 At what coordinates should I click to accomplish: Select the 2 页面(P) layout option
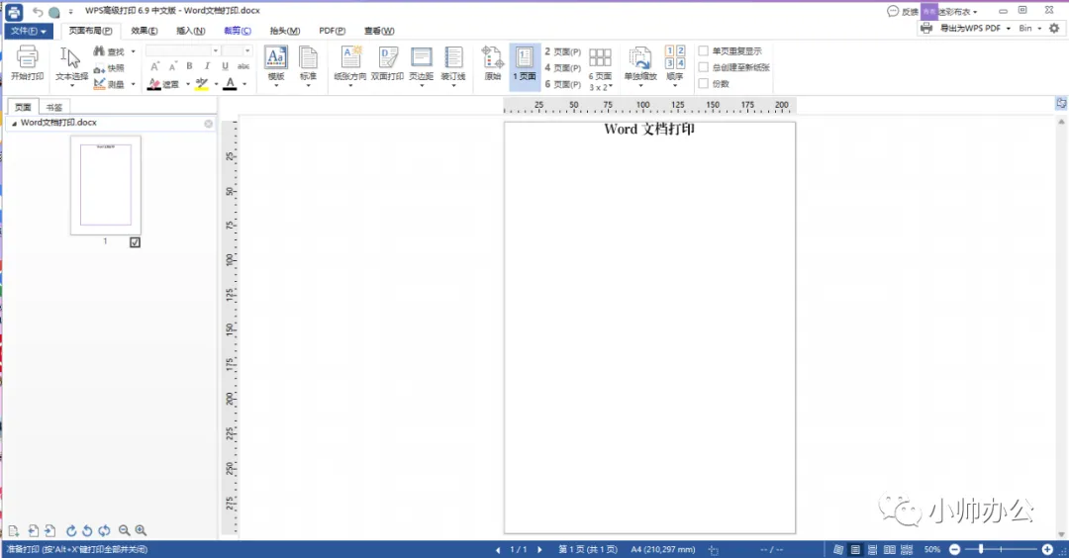click(x=562, y=51)
